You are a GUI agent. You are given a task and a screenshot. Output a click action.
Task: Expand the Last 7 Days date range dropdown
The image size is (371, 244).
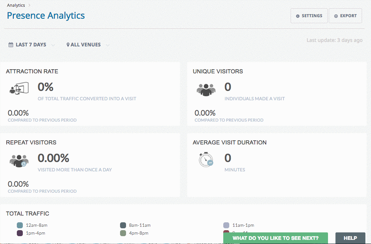tap(31, 45)
